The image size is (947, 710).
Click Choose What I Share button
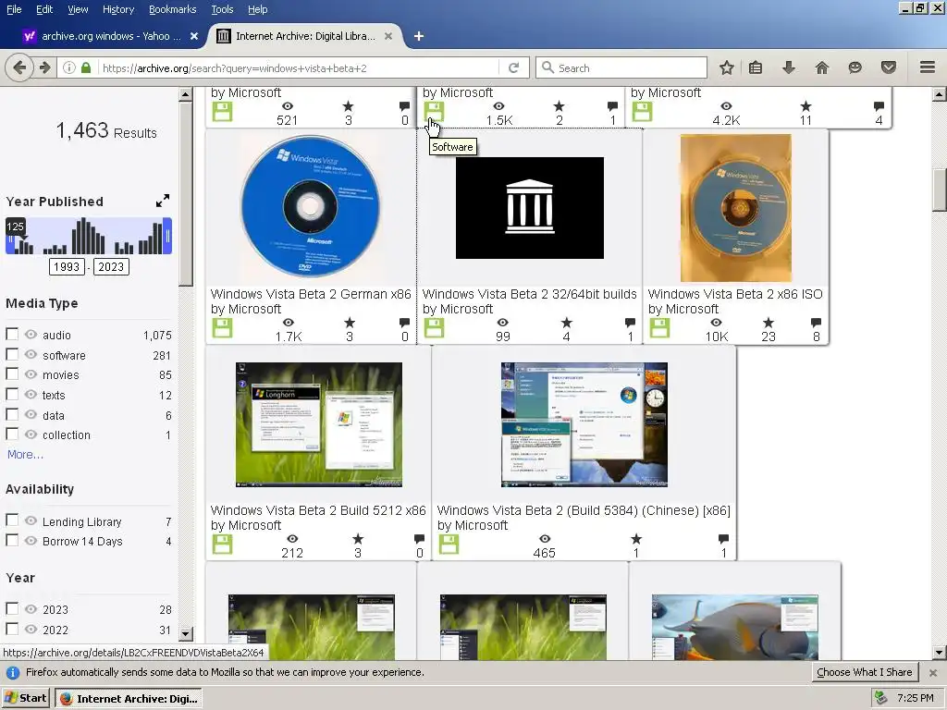point(865,672)
